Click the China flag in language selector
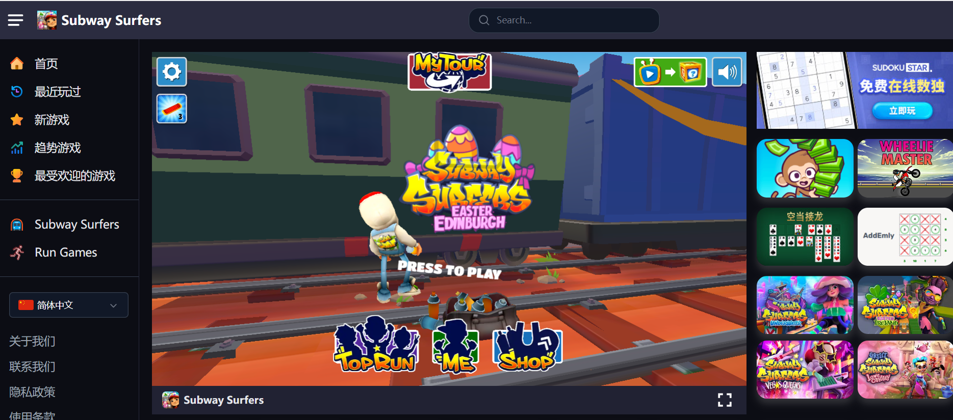This screenshot has width=953, height=420. (x=25, y=305)
